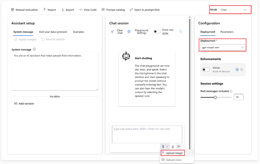
Task: Click Reset to default
Action: point(53,39)
